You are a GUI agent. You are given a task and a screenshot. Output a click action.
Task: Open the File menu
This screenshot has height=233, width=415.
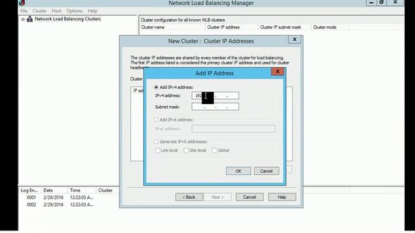tap(24, 11)
